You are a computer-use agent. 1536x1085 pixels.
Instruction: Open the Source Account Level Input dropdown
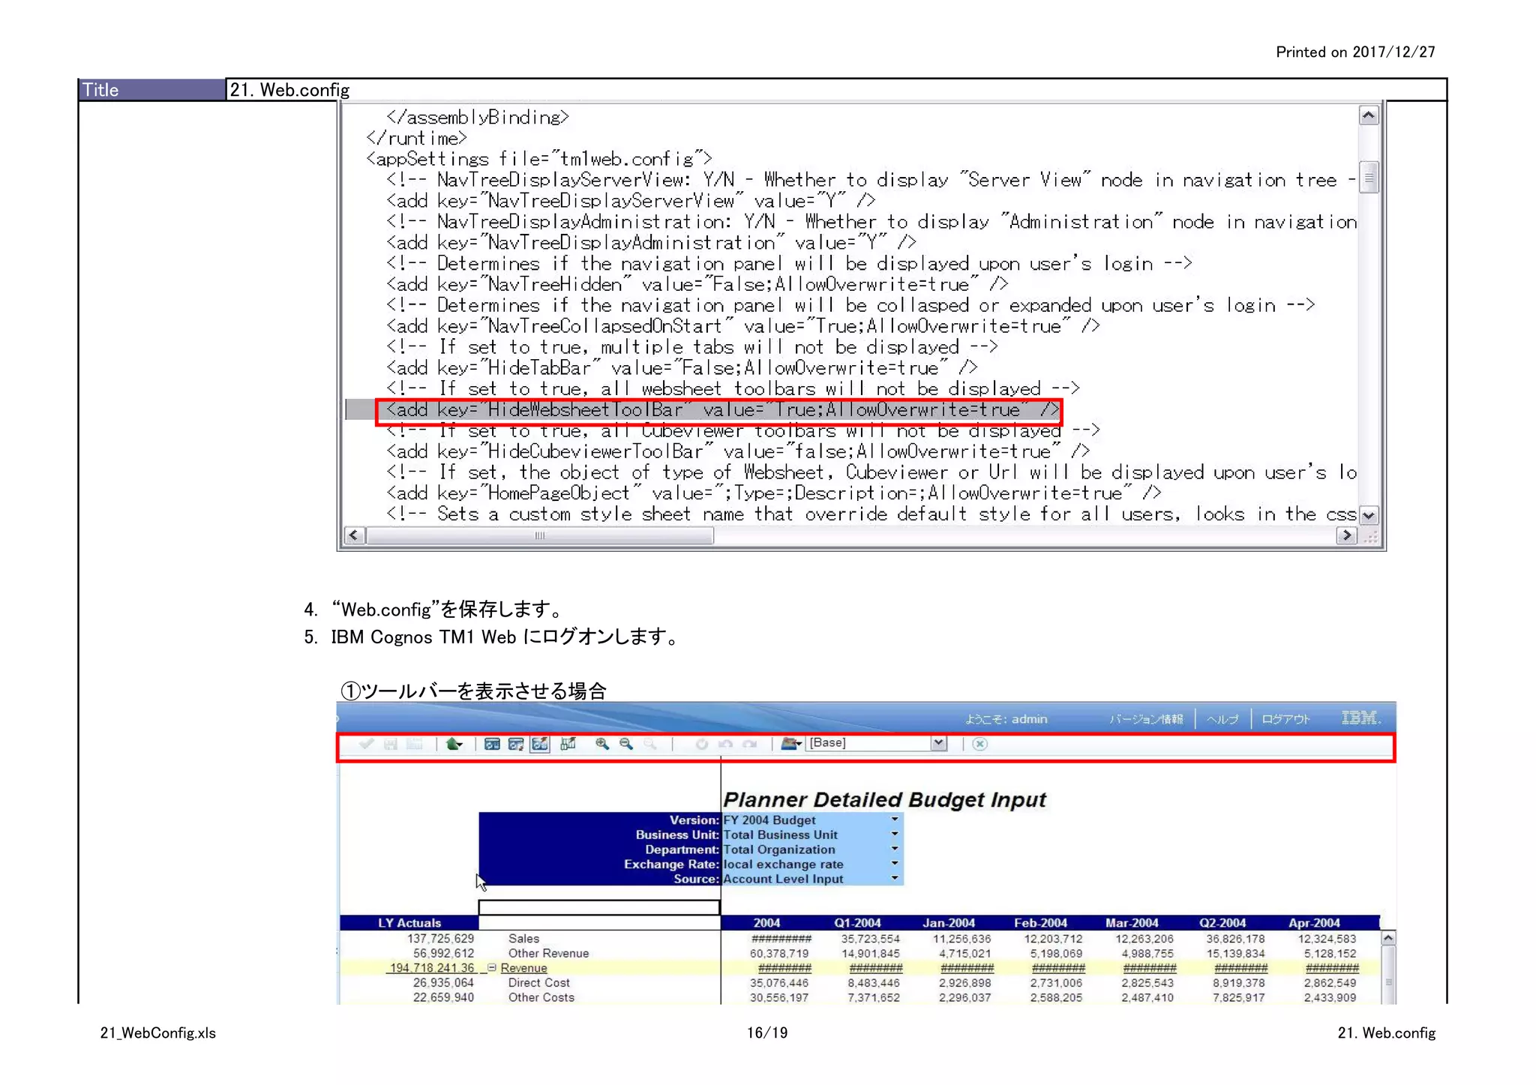[895, 878]
